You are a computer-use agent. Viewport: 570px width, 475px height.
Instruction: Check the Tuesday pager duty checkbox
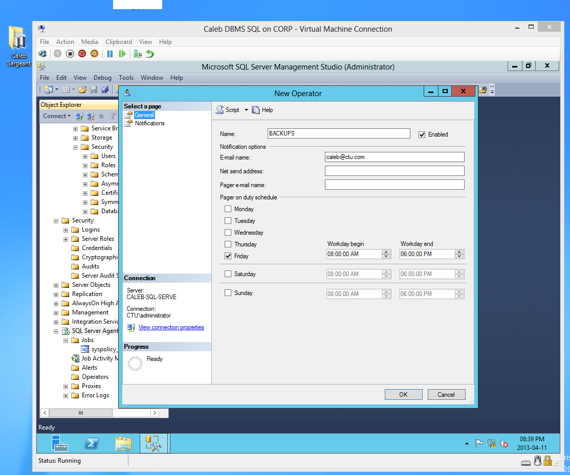228,220
